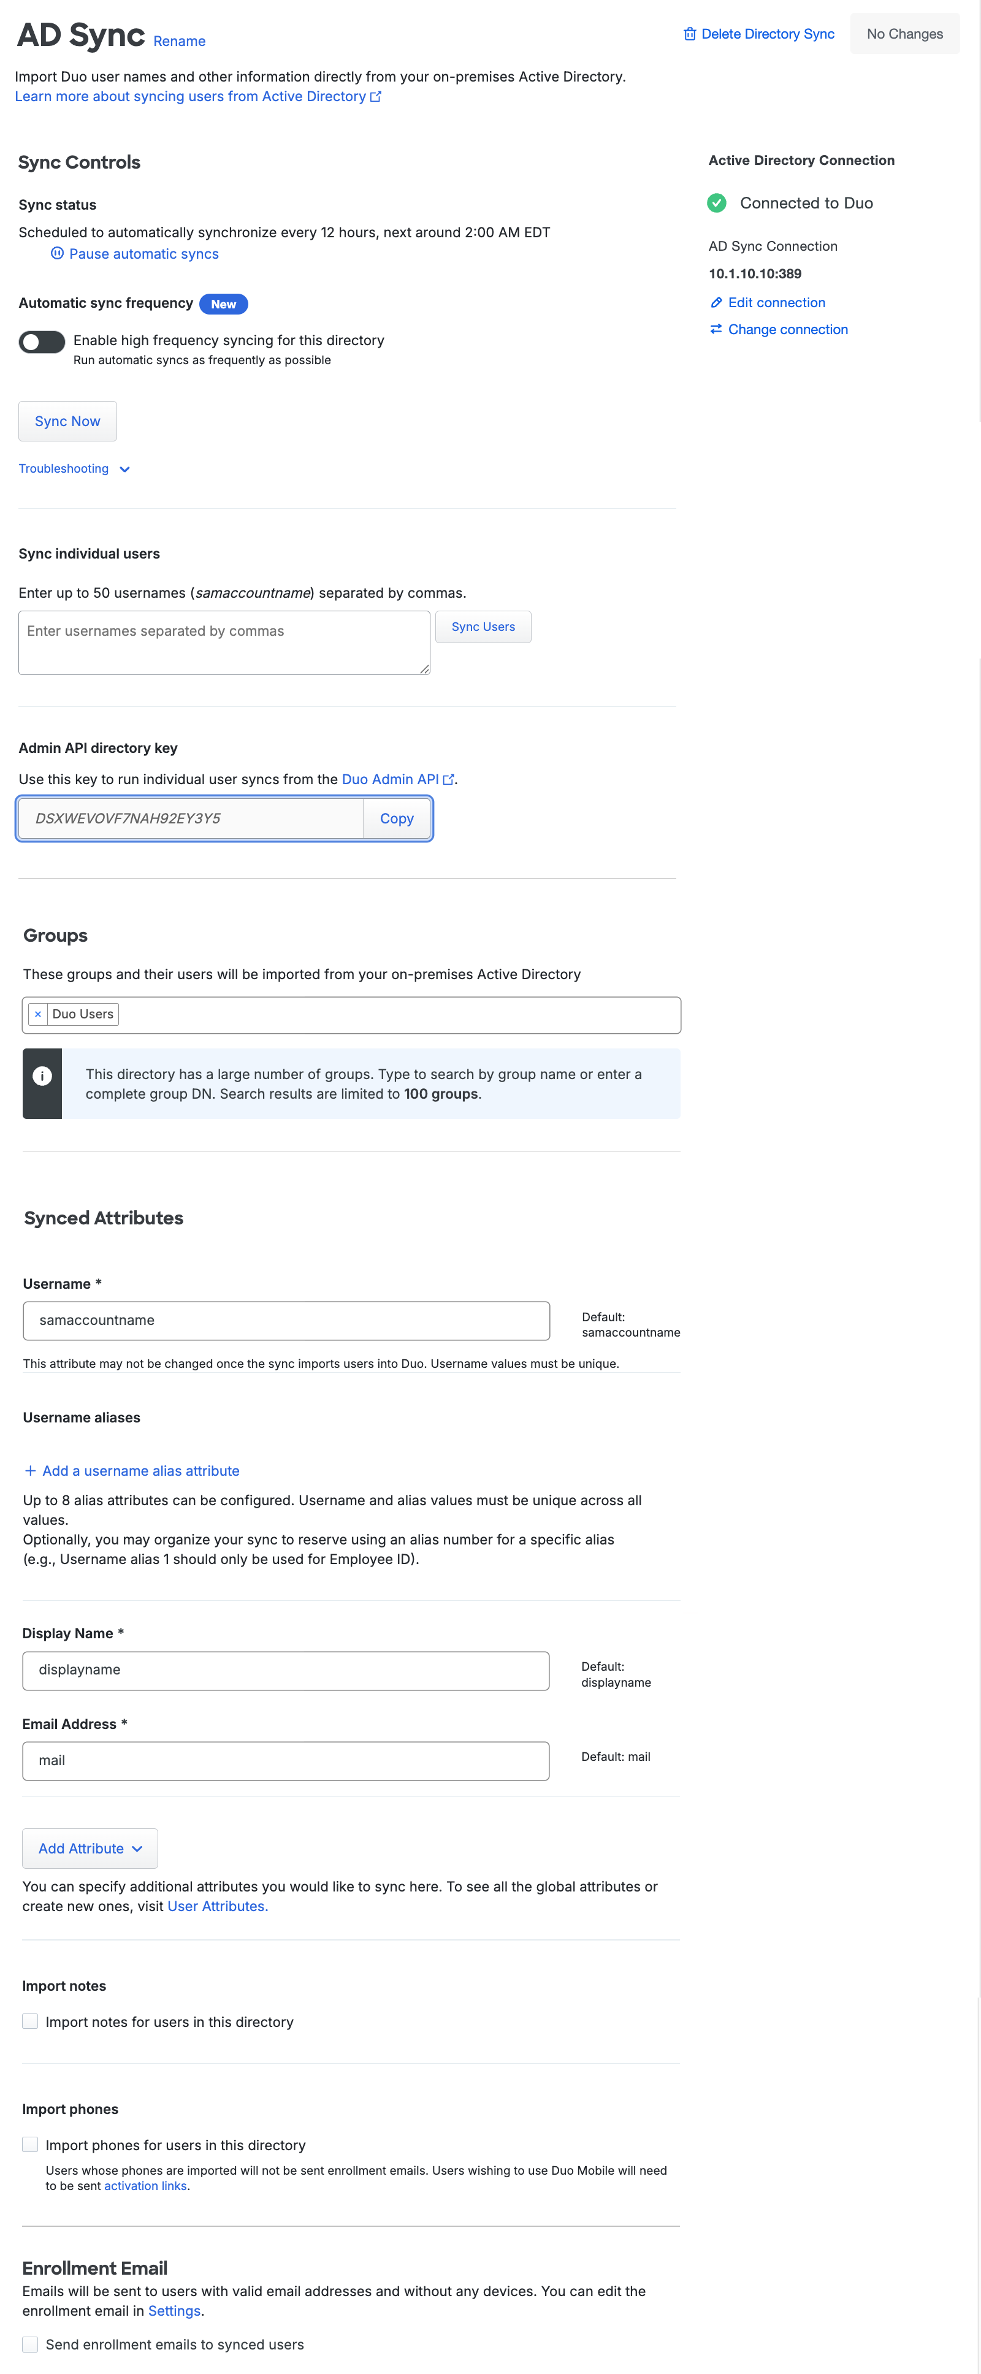
Task: Click the Sync Now button
Action: (67, 420)
